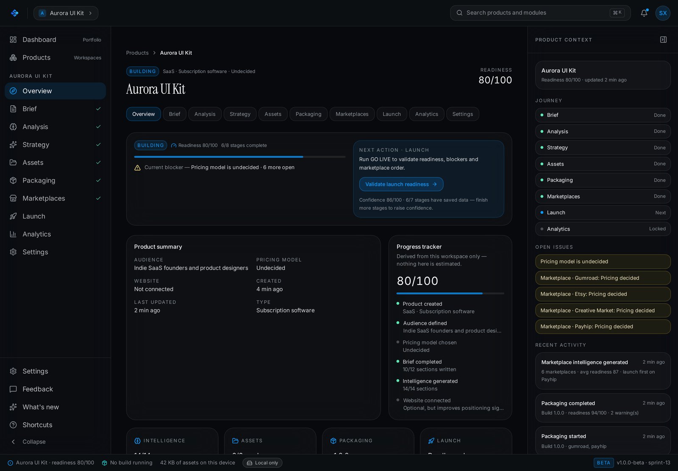The width and height of the screenshot is (678, 471).
Task: Focus the Search products and modules field
Action: point(540,13)
